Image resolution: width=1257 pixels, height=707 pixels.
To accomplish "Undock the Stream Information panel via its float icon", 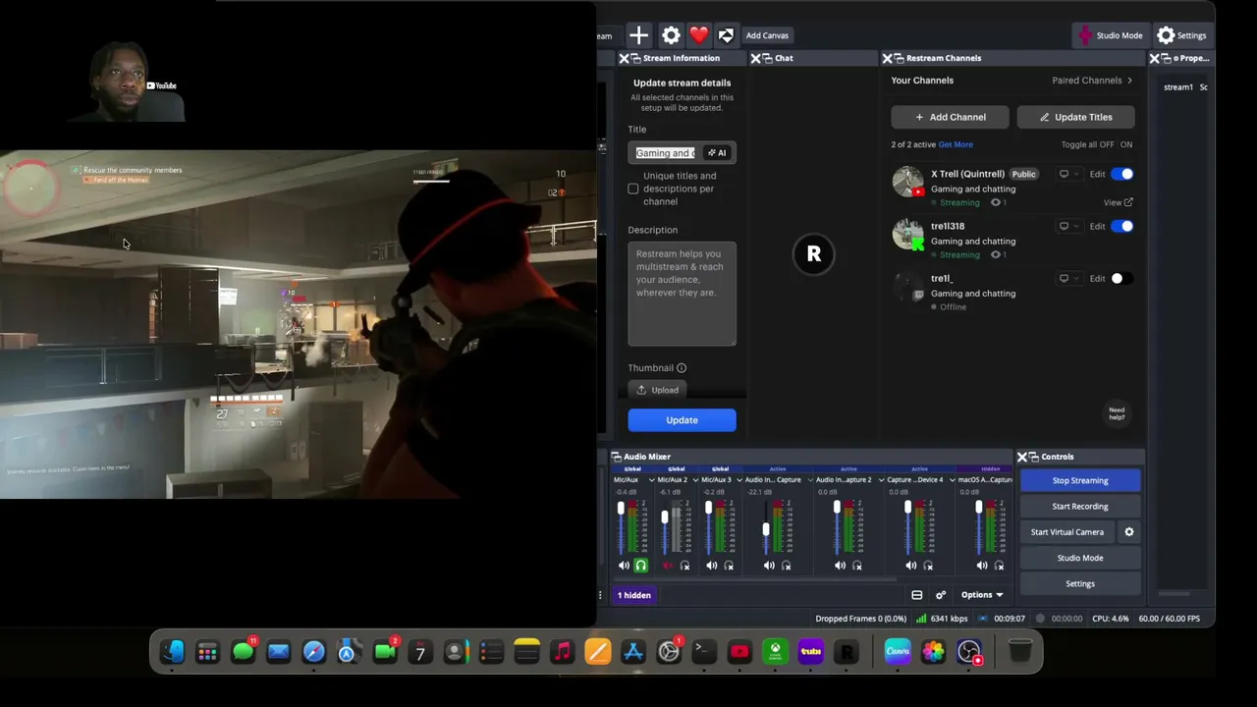I will [634, 58].
